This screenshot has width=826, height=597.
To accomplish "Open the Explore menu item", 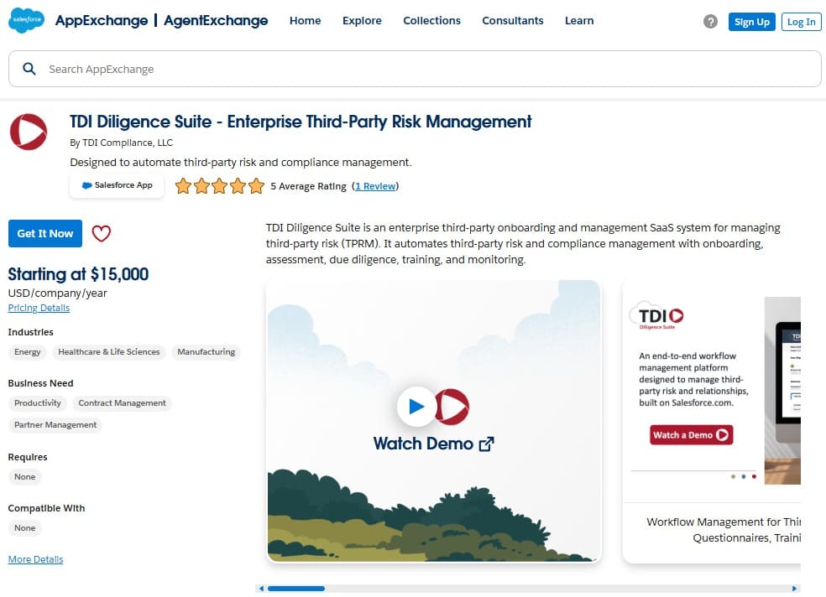I will (x=362, y=20).
